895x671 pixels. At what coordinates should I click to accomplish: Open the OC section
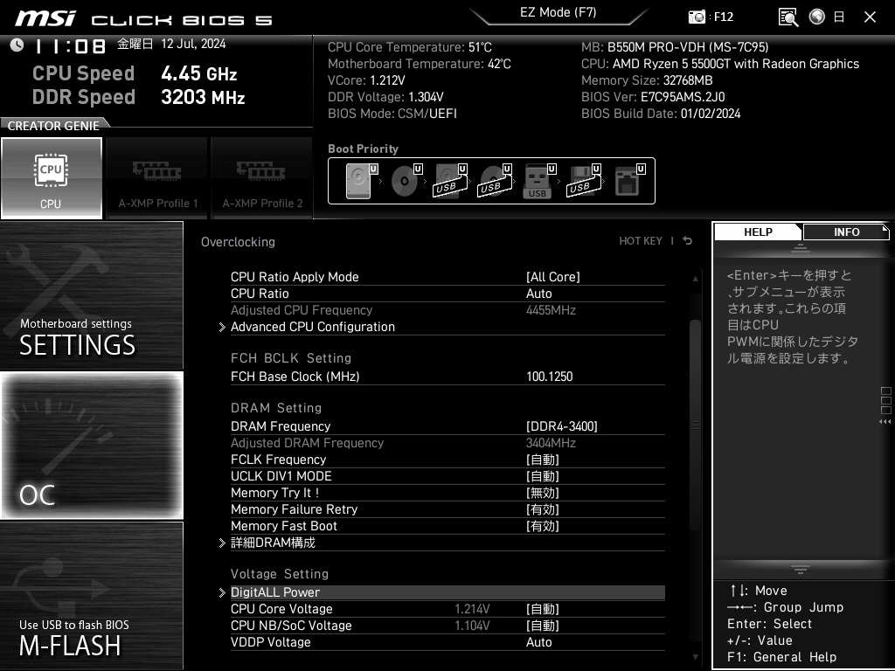coord(91,446)
